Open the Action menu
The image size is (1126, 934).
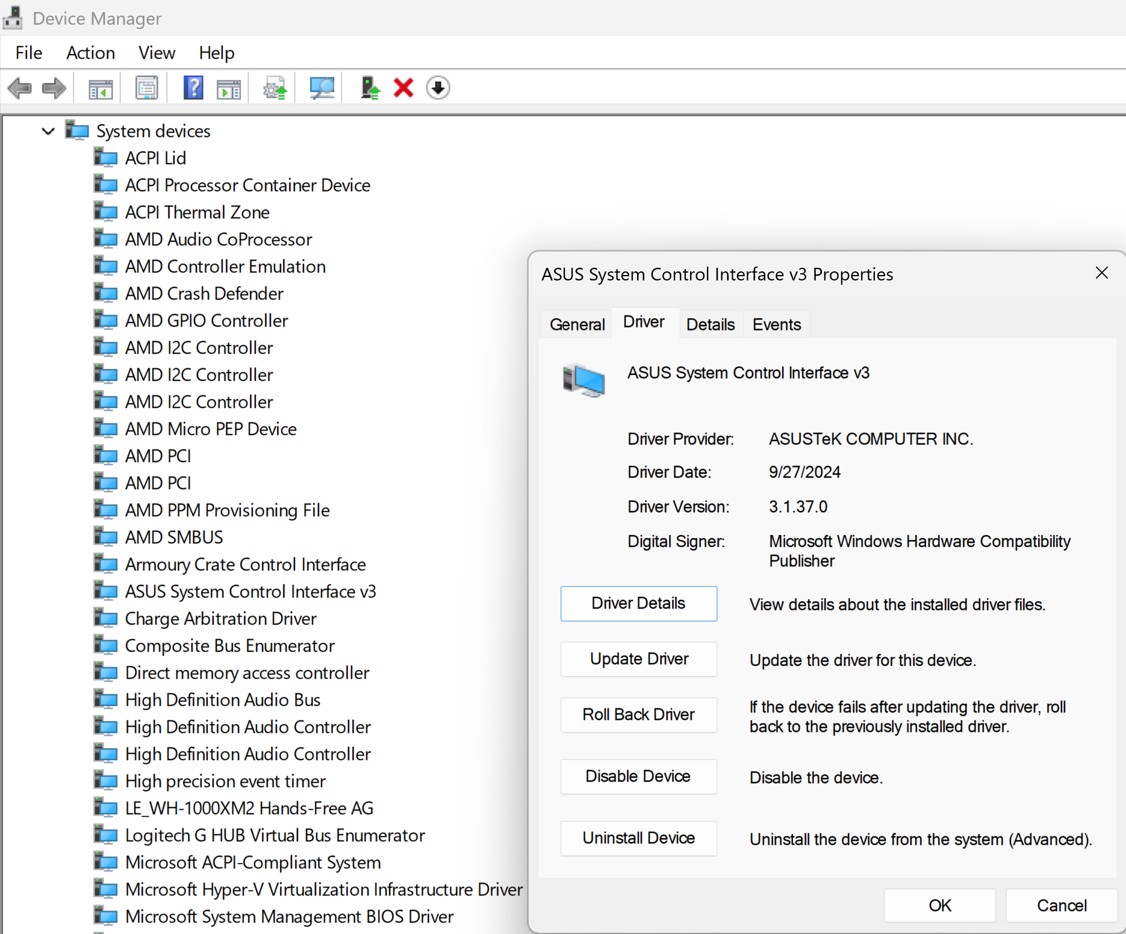[91, 53]
